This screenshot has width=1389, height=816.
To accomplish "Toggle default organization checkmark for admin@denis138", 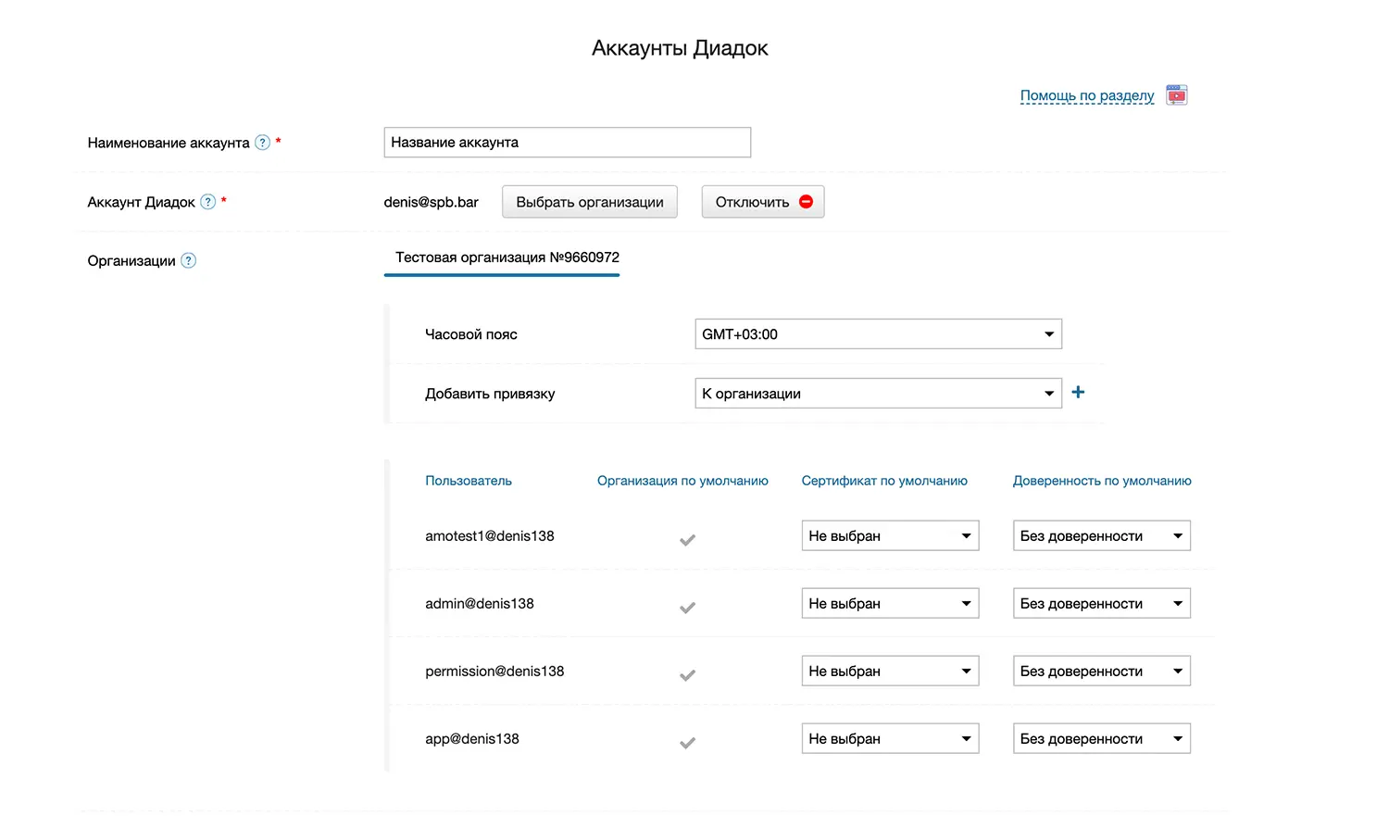I will [687, 608].
